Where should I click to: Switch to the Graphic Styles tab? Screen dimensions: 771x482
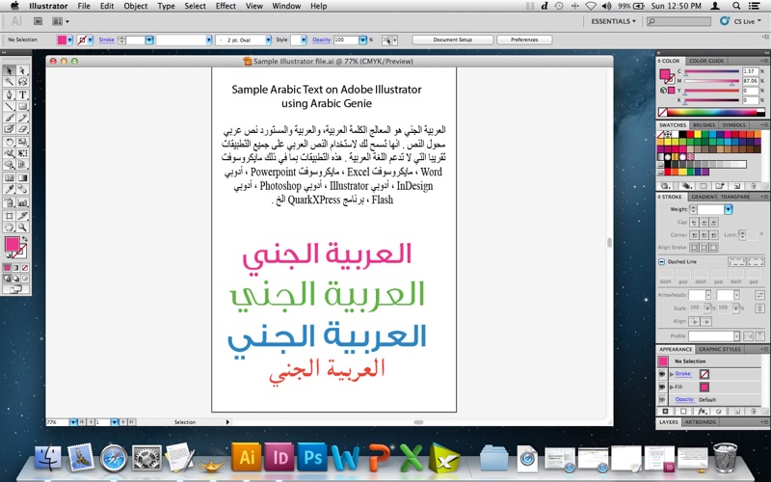(x=719, y=349)
